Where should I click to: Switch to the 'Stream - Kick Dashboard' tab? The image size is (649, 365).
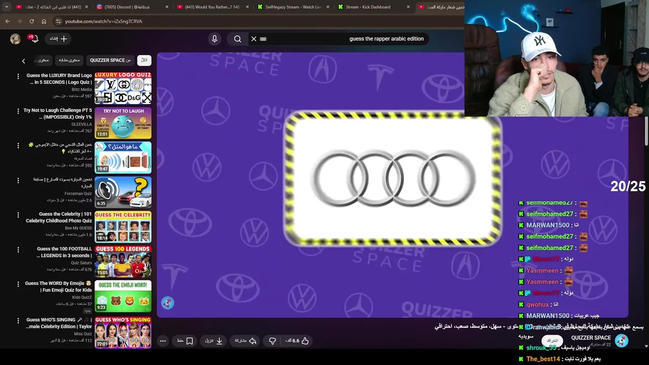373,7
